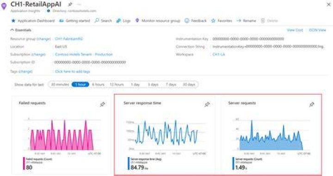Select the East US location value
The height and width of the screenshot is (176, 333).
[61, 47]
